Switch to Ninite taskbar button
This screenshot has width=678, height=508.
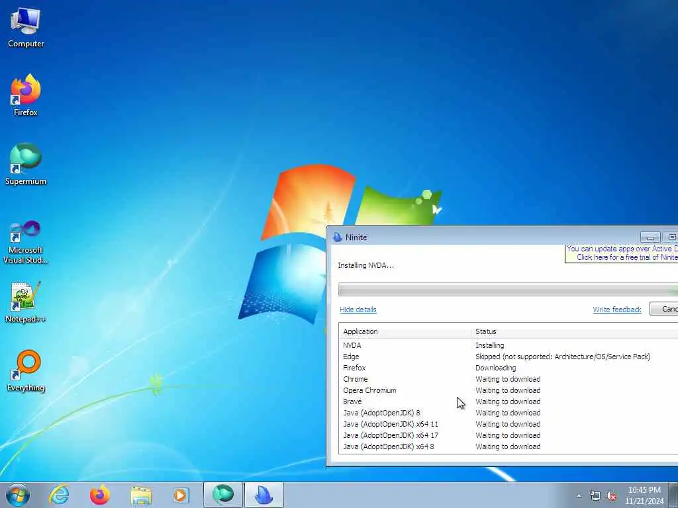(x=264, y=495)
